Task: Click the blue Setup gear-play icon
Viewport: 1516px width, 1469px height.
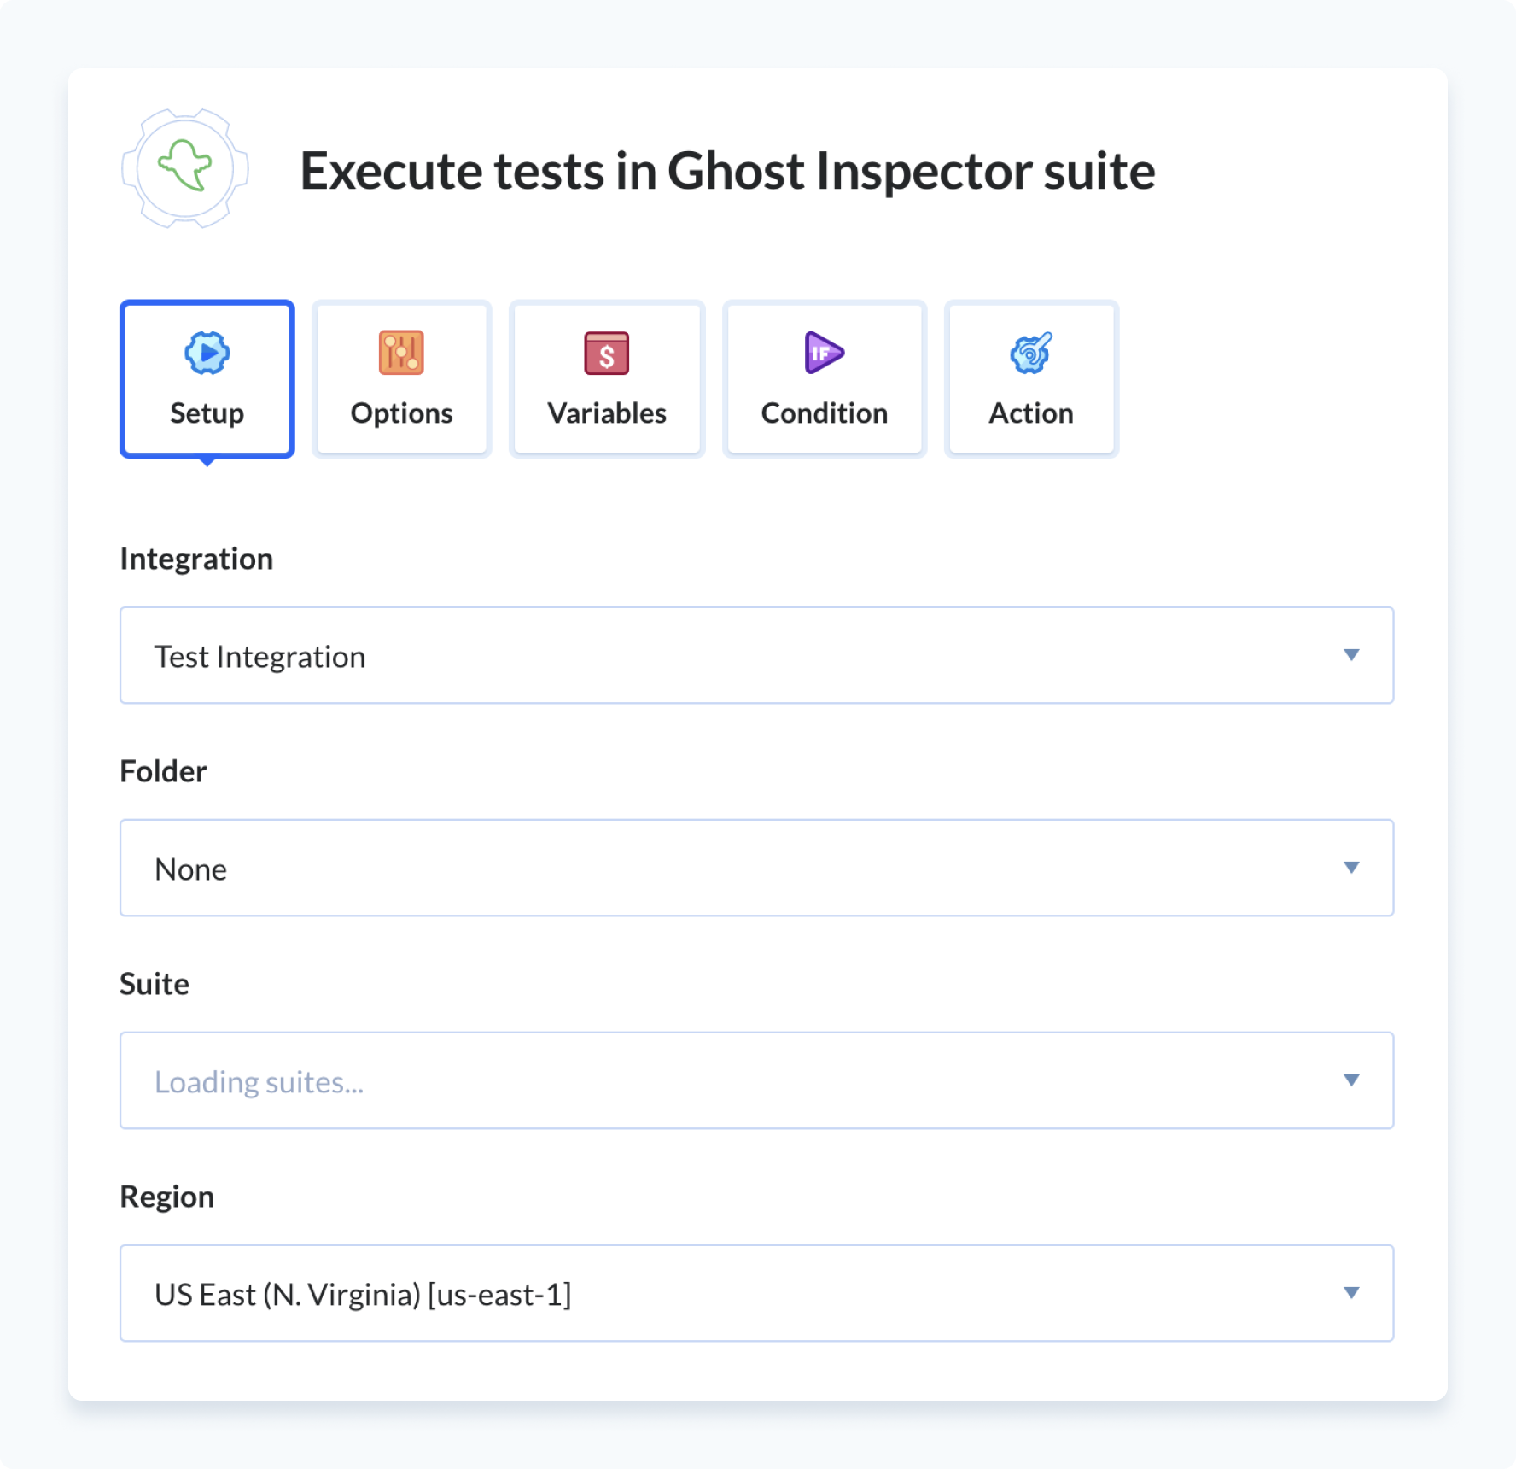Action: coord(206,353)
